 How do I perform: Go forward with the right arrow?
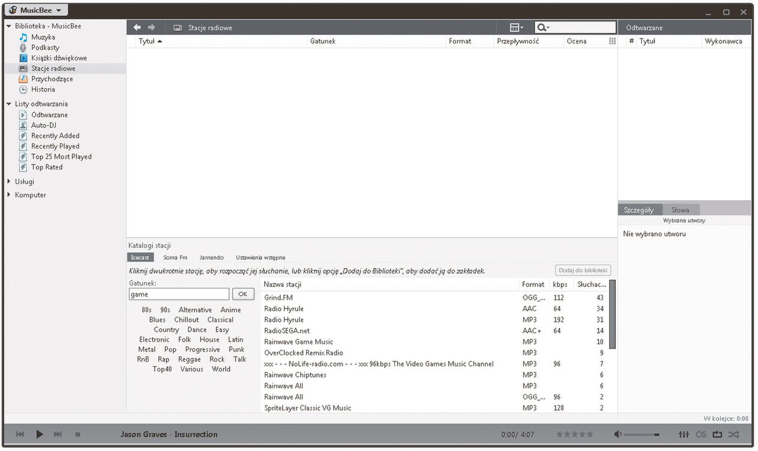click(152, 28)
